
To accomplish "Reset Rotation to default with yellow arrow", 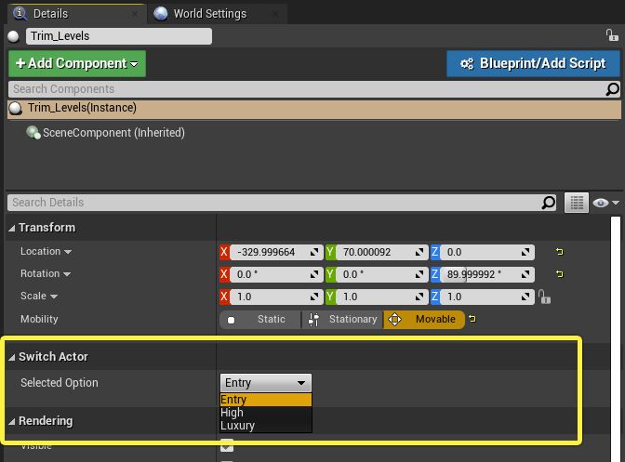I will 559,274.
